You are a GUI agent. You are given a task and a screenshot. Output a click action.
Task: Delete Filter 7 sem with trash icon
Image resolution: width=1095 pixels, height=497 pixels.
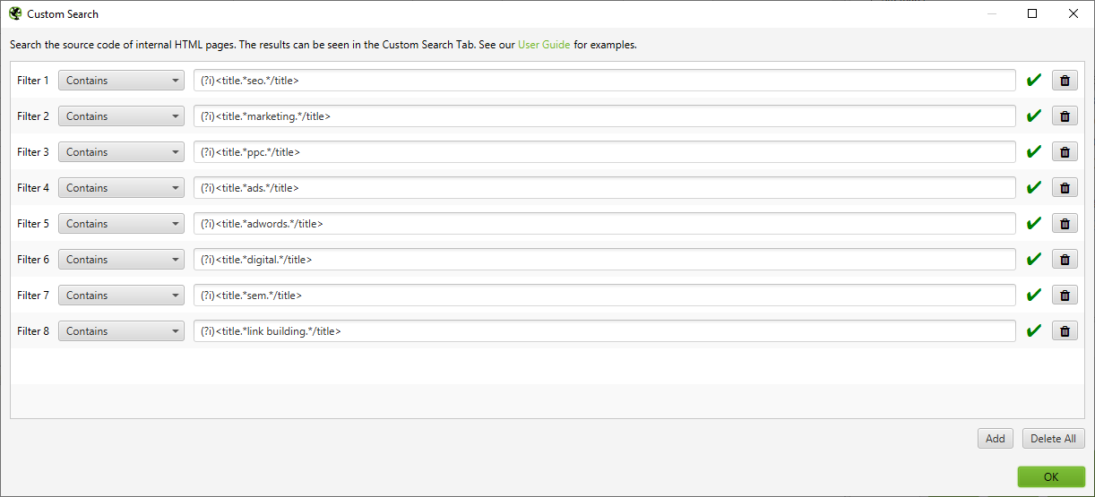tap(1065, 296)
